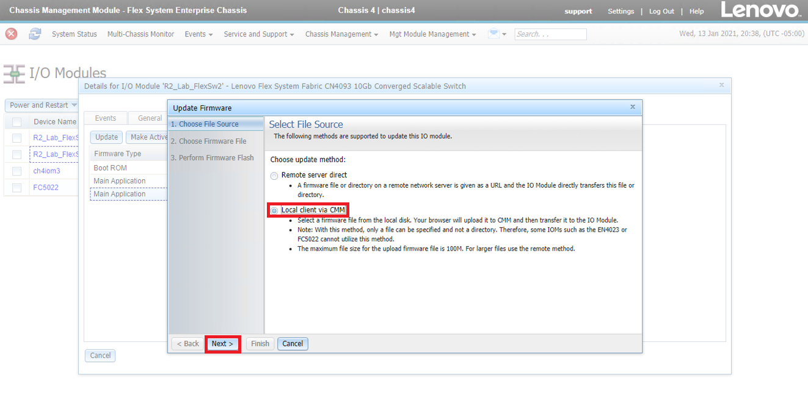
Task: Click the refresh icon in the toolbar
Action: click(x=35, y=34)
